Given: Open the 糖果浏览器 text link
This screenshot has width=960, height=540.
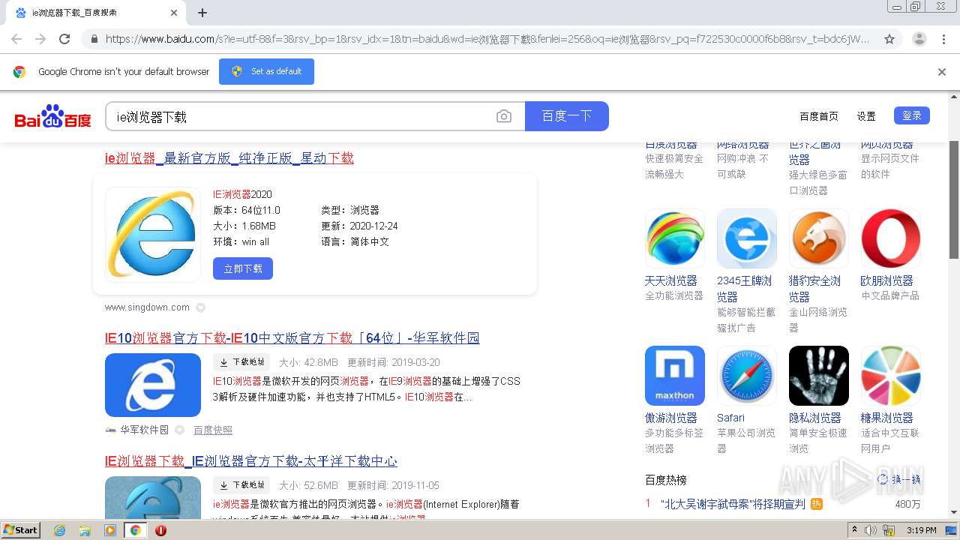Looking at the screenshot, I should pyautogui.click(x=887, y=418).
